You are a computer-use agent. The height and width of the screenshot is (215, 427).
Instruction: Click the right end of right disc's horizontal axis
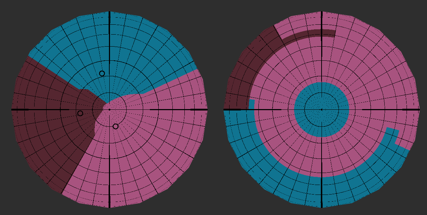tap(419, 110)
